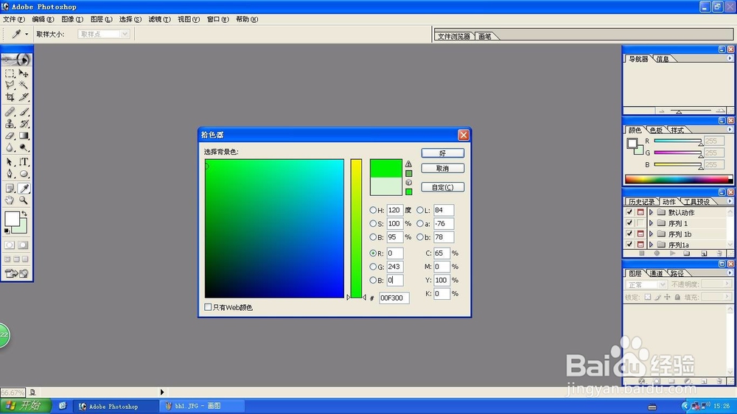Click the Color panel spectrum ramp
Image resolution: width=737 pixels, height=414 pixels.
coord(678,179)
